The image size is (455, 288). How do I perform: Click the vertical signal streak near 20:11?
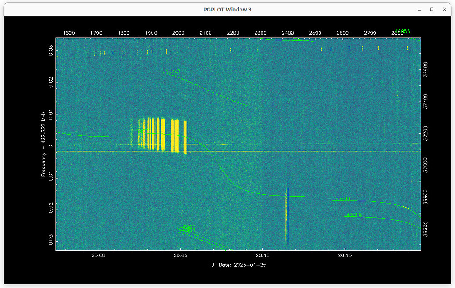[x=288, y=211]
